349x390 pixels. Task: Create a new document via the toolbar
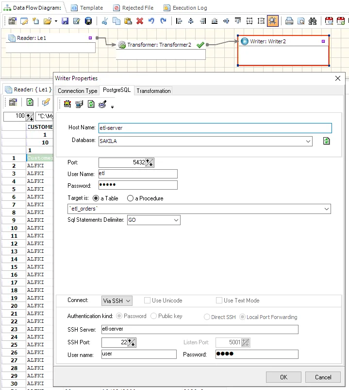pyautogui.click(x=36, y=21)
